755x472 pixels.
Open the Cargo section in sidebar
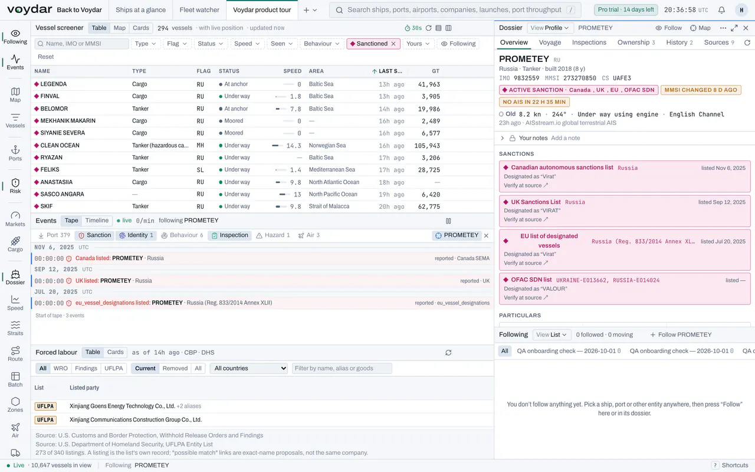(x=15, y=244)
